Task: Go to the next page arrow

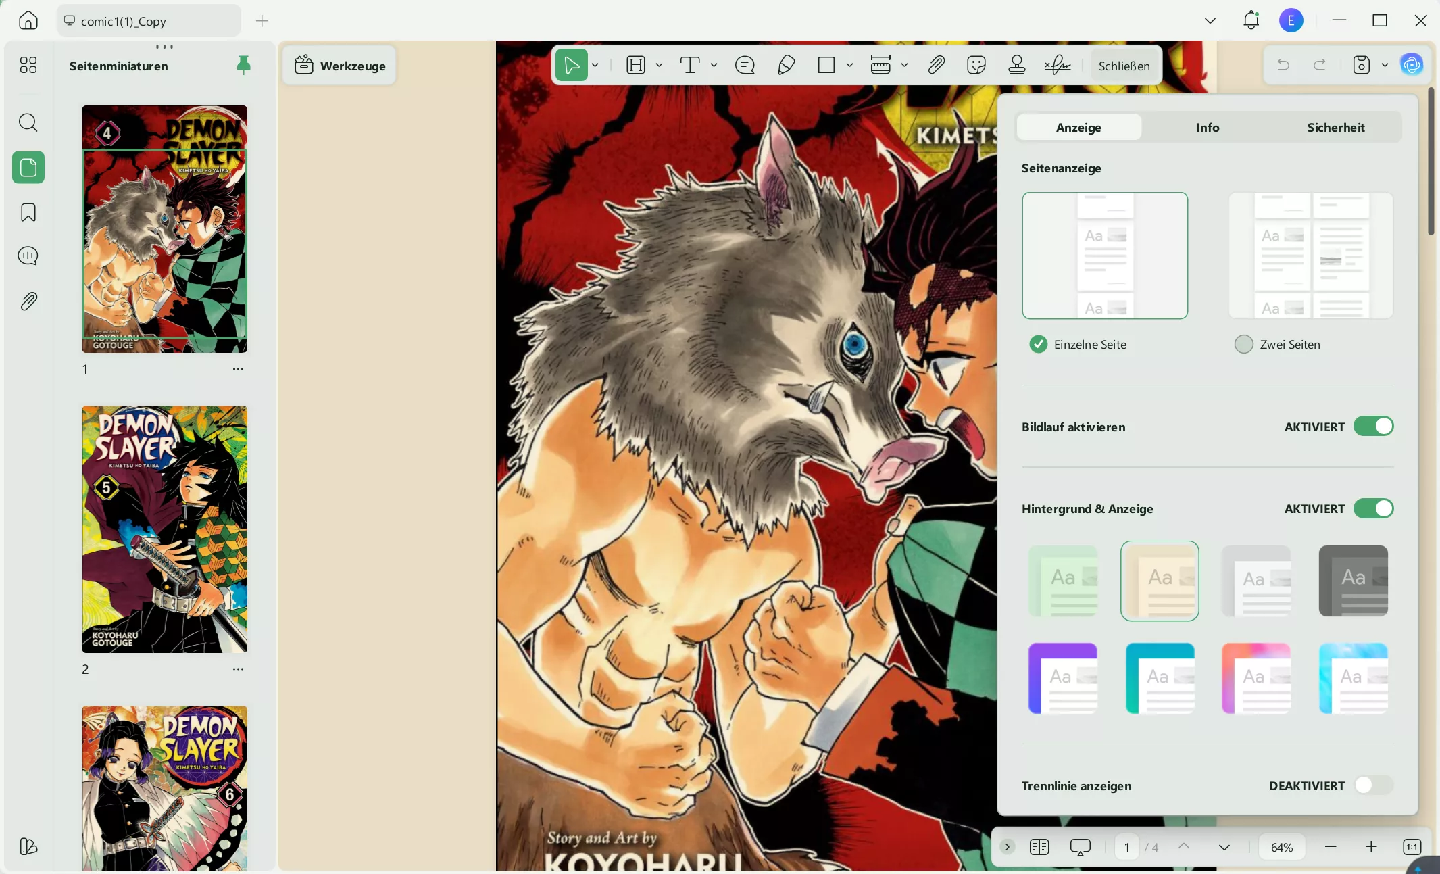Action: (1224, 847)
